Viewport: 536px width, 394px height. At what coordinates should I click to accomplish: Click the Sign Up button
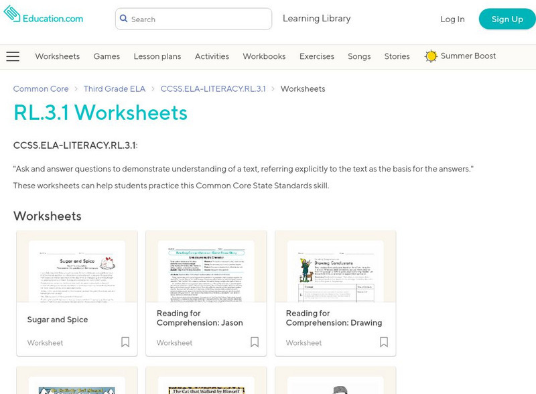pos(507,19)
